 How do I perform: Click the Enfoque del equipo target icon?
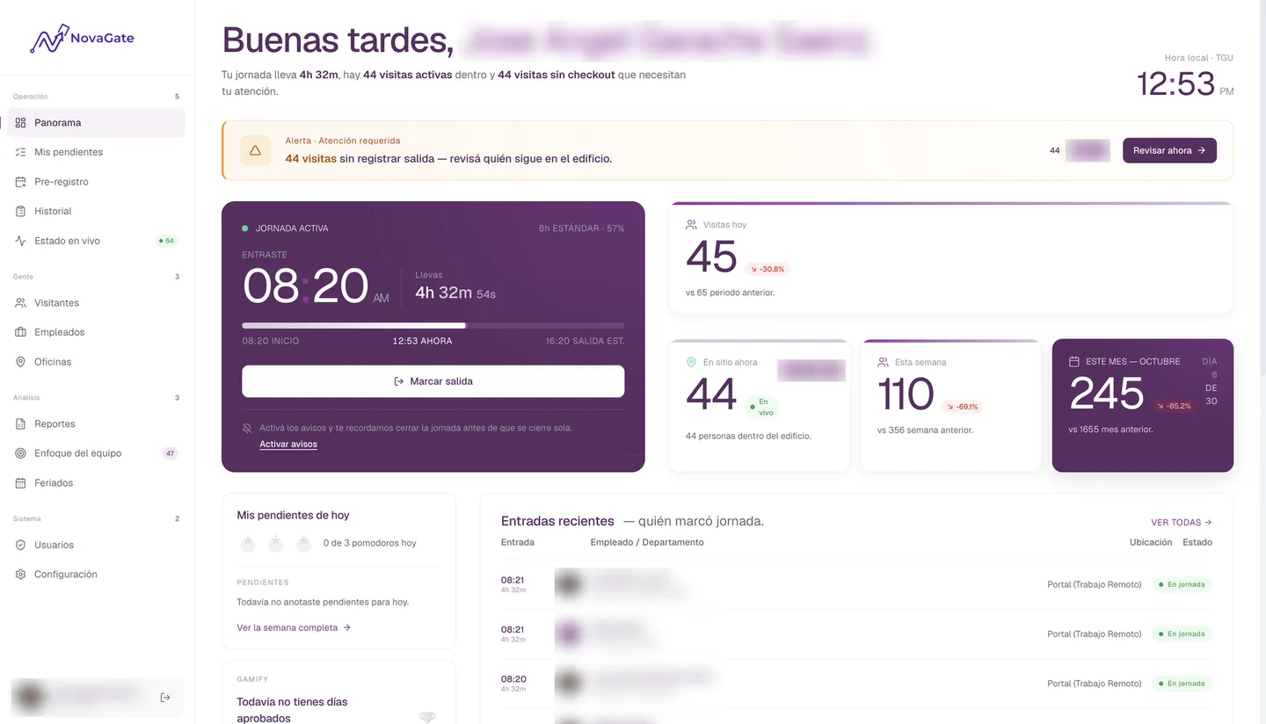pyautogui.click(x=21, y=453)
